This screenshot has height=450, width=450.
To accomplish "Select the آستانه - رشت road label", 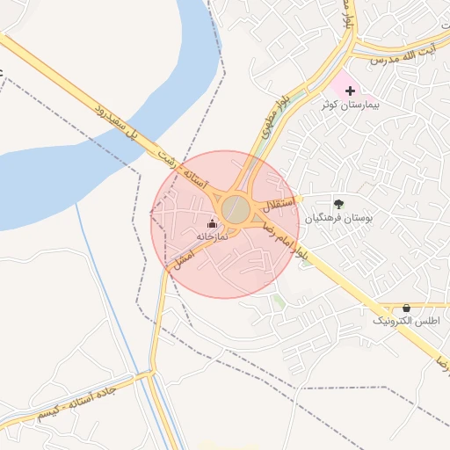I will pyautogui.click(x=183, y=171).
